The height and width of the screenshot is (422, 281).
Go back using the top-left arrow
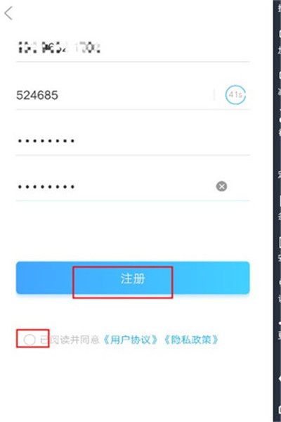click(8, 13)
